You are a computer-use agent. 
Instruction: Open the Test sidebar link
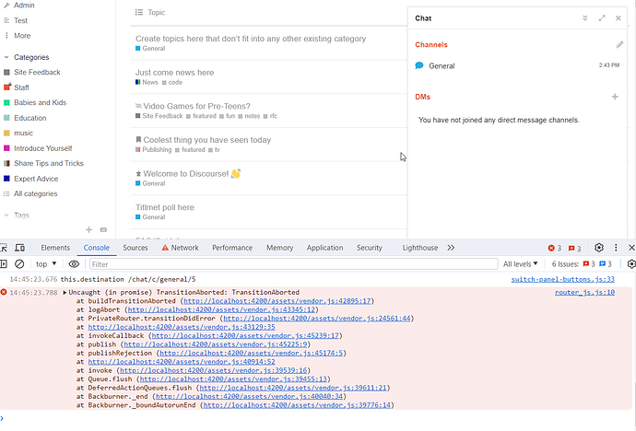tap(20, 20)
